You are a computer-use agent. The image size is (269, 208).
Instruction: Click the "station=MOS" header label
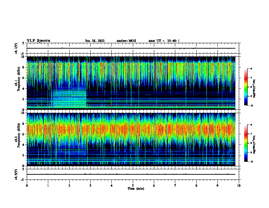(x=126, y=41)
